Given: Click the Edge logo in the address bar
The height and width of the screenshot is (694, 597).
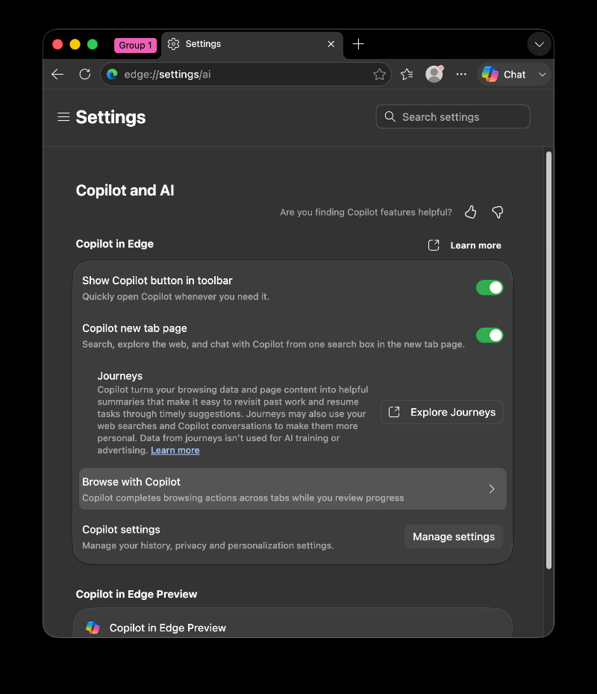Looking at the screenshot, I should click(113, 75).
